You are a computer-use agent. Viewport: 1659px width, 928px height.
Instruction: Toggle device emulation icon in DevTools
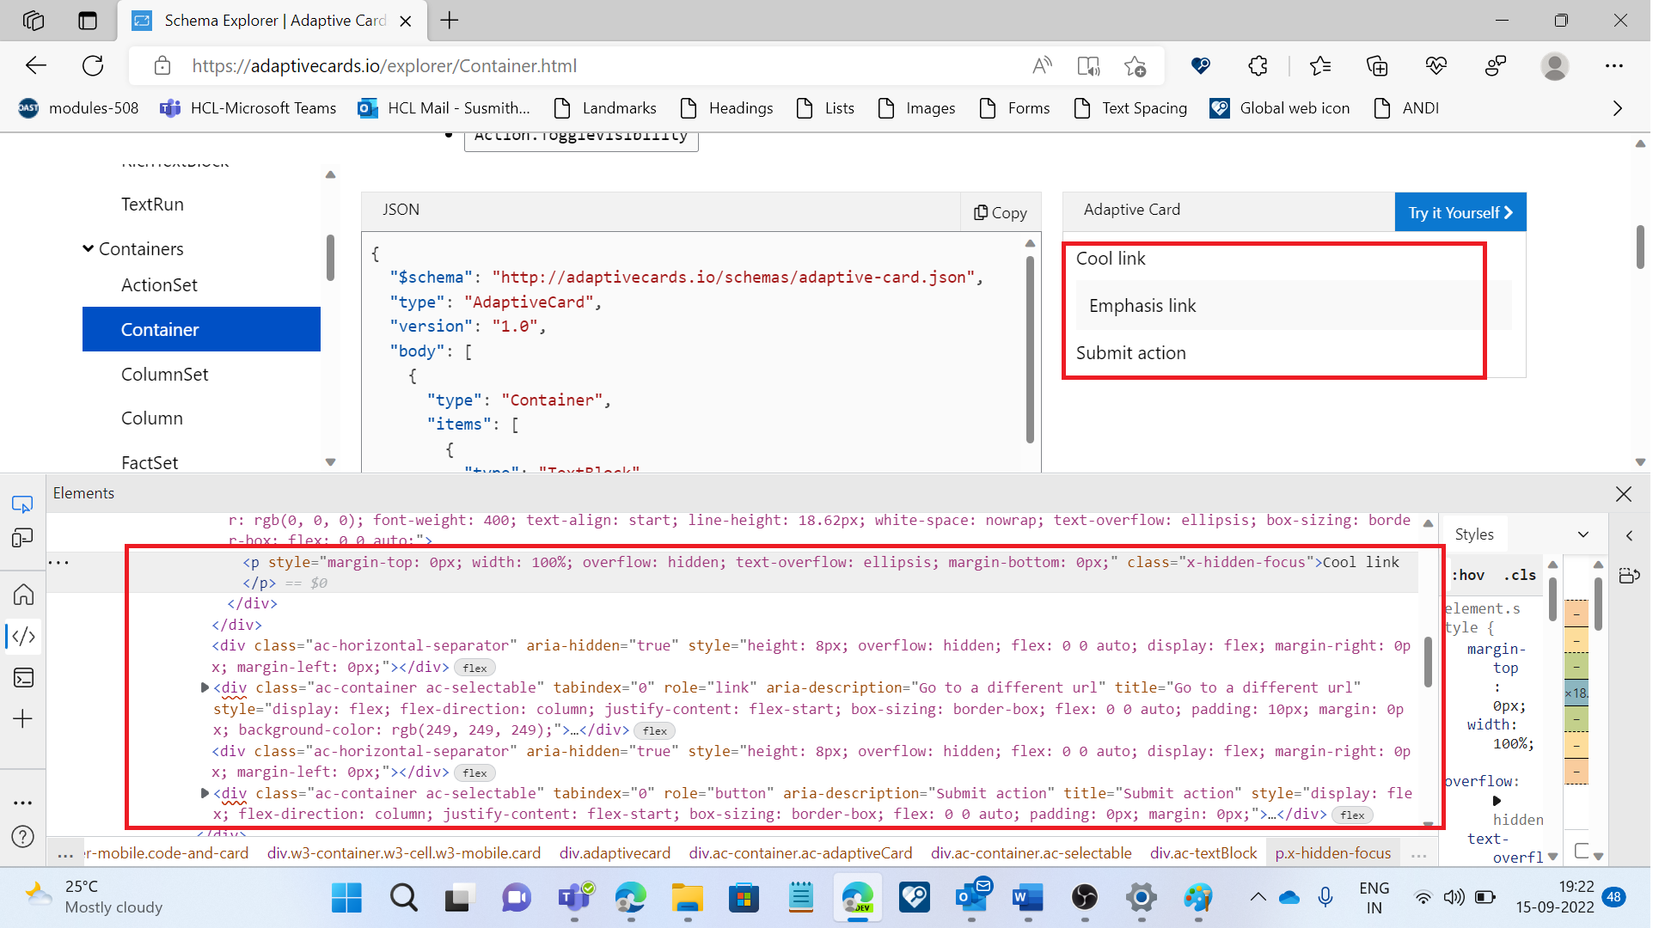pyautogui.click(x=22, y=539)
